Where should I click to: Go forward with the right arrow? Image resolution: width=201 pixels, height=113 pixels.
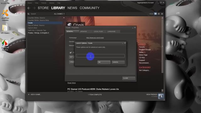(34, 8)
